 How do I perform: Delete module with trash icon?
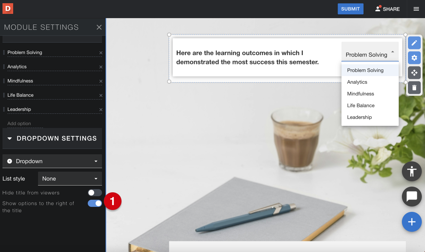[414, 87]
